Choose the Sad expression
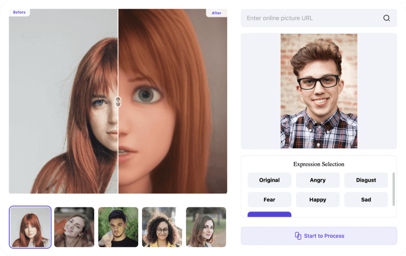 pyautogui.click(x=366, y=200)
